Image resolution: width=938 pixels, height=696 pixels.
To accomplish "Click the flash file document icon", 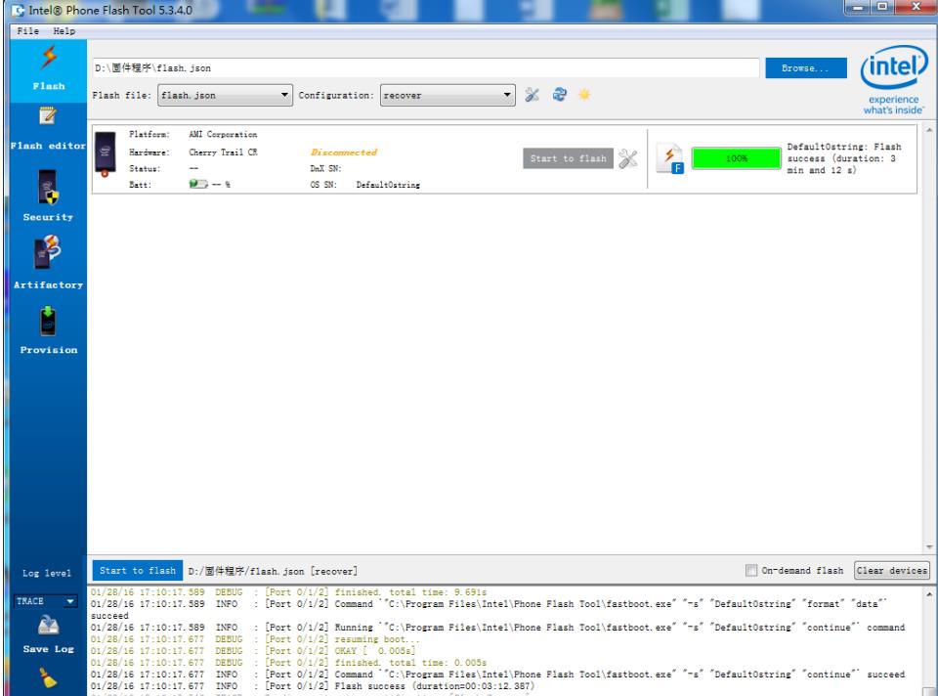I will 670,158.
